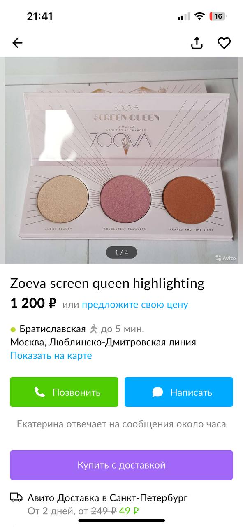Tap the listing title "Zoeva screen queen highlighting"

[107, 284]
